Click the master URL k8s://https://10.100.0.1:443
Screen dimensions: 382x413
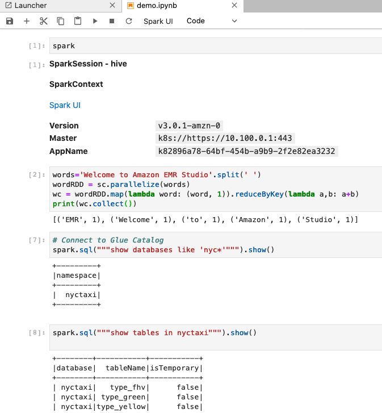(225, 138)
